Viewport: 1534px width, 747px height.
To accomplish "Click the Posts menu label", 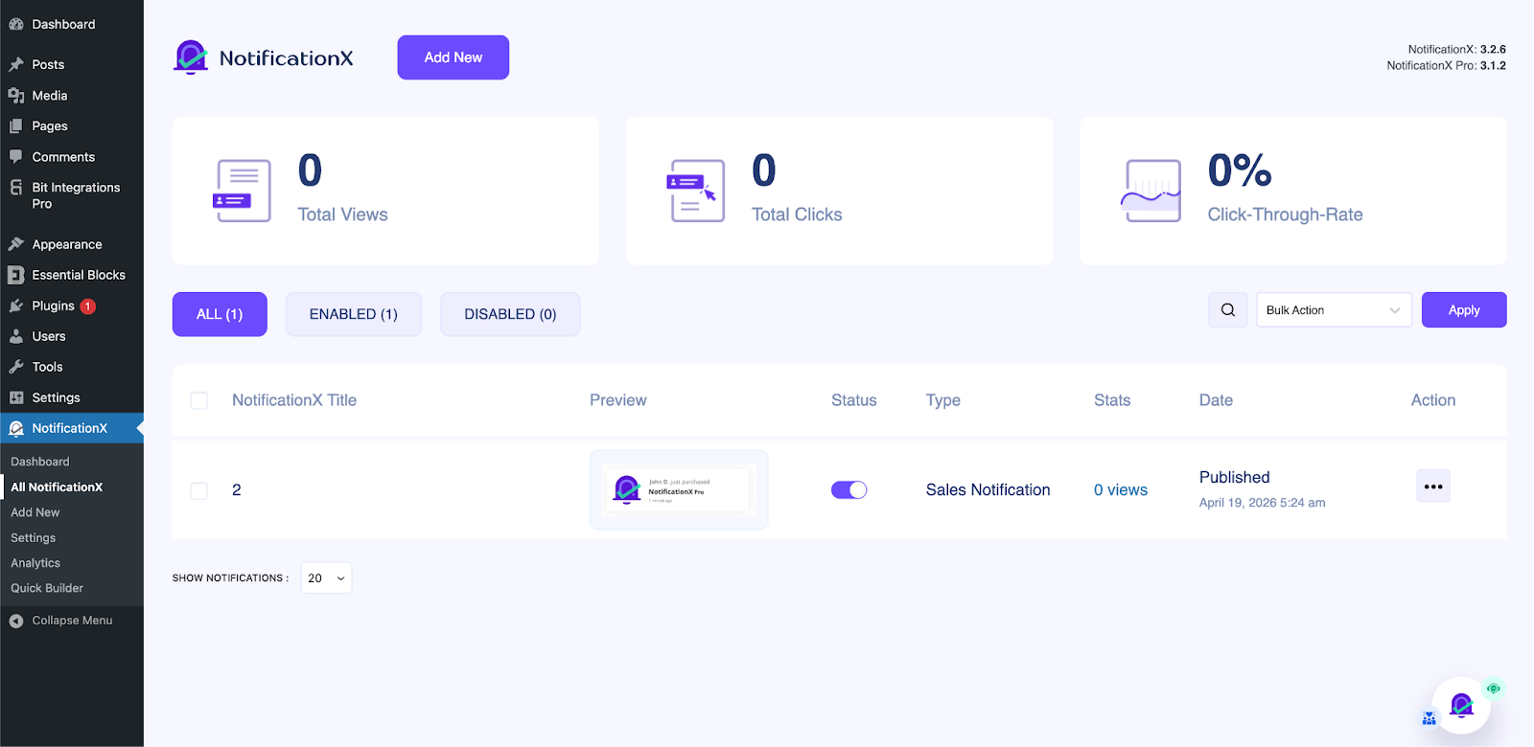I will [48, 64].
